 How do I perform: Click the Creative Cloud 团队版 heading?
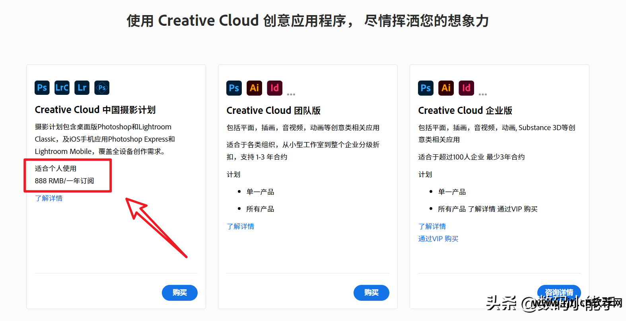point(274,110)
